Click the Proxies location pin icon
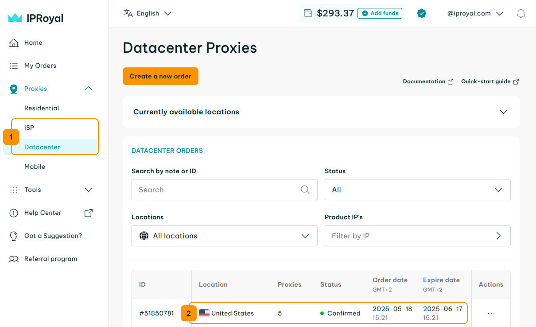This screenshot has height=327, width=536. (14, 89)
